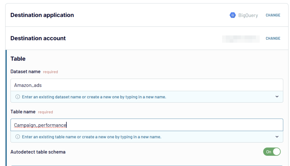This screenshot has height=166, width=290.
Task: Click the Dataset name label
Action: click(x=25, y=72)
